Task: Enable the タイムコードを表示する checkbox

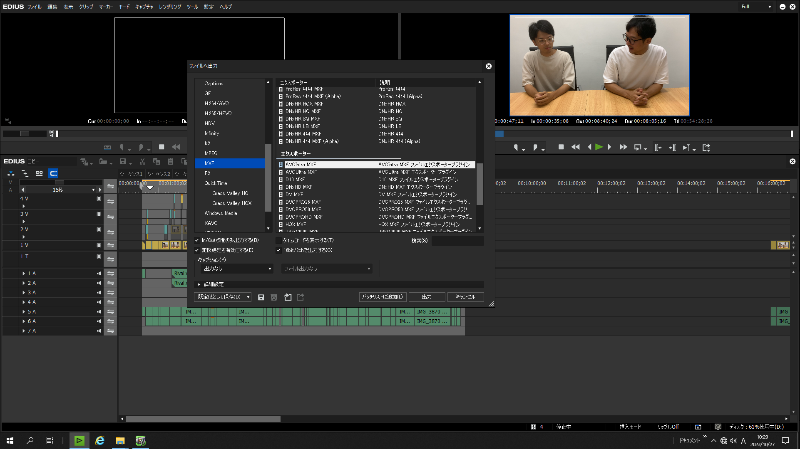Action: (x=278, y=240)
